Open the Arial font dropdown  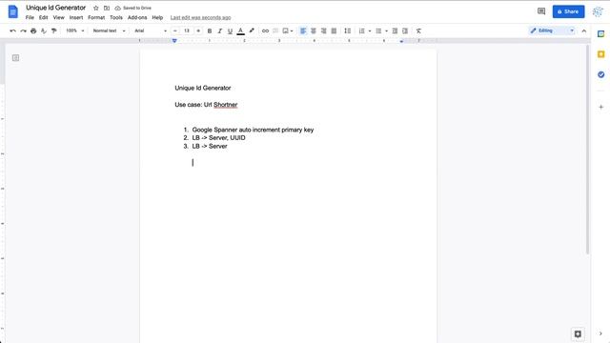[x=151, y=30]
